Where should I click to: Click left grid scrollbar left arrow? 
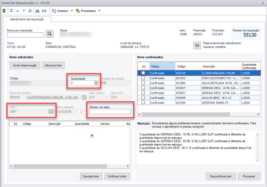point(11,166)
